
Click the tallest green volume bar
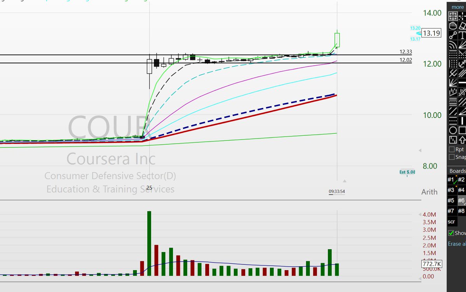pyautogui.click(x=149, y=243)
